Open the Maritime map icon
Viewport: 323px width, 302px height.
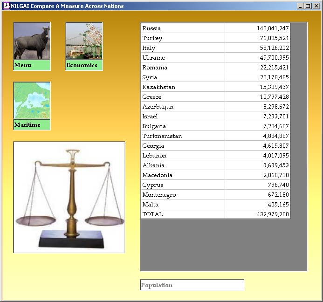32,101
